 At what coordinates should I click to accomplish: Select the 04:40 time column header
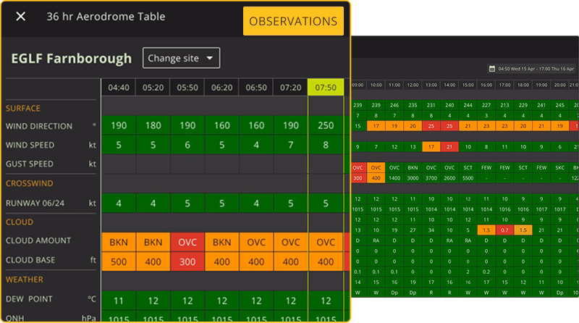tap(119, 88)
